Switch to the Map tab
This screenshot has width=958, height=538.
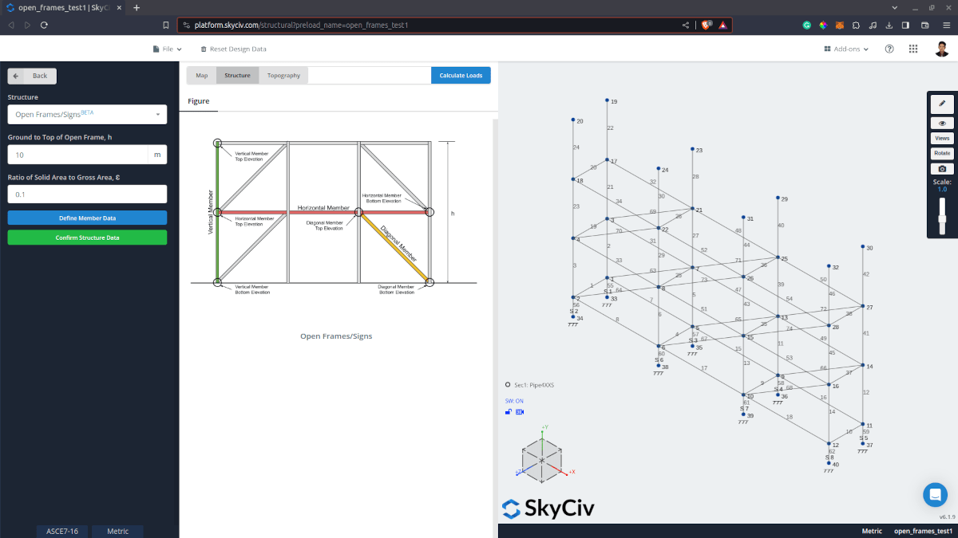202,76
